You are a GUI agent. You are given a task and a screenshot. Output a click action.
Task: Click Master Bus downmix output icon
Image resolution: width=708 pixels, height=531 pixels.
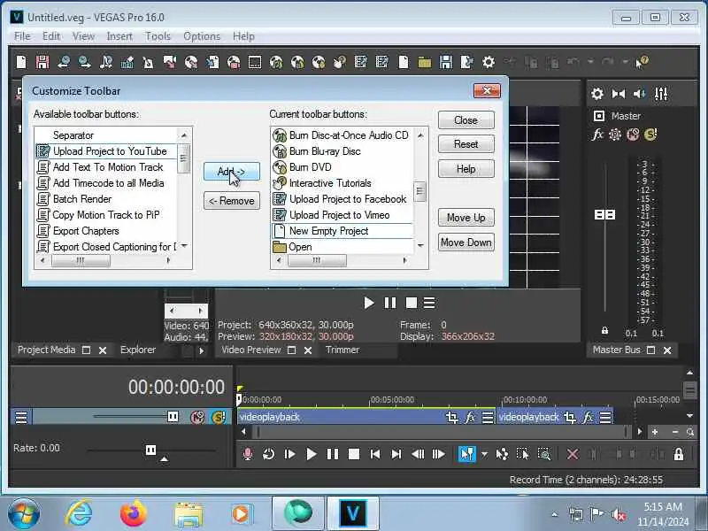coord(618,94)
